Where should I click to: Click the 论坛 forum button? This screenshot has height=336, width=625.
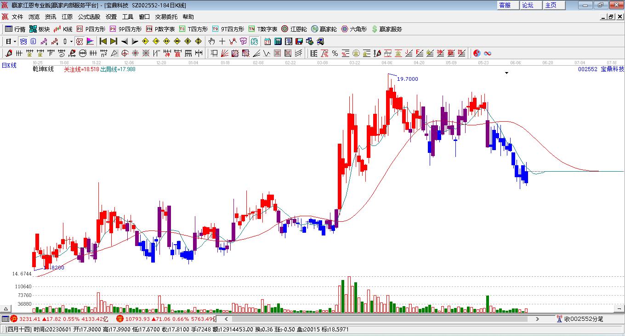click(531, 5)
